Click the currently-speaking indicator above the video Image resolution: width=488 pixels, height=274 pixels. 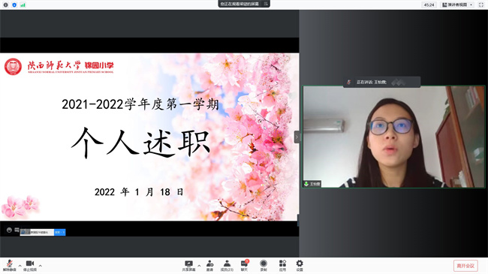tap(381, 83)
